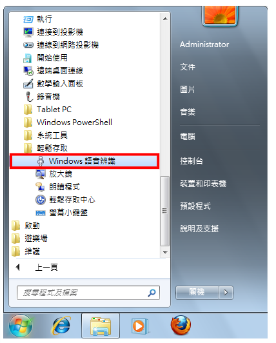Open 朗讀程式 narrator icon
This screenshot has height=343, width=276.
pos(40,187)
